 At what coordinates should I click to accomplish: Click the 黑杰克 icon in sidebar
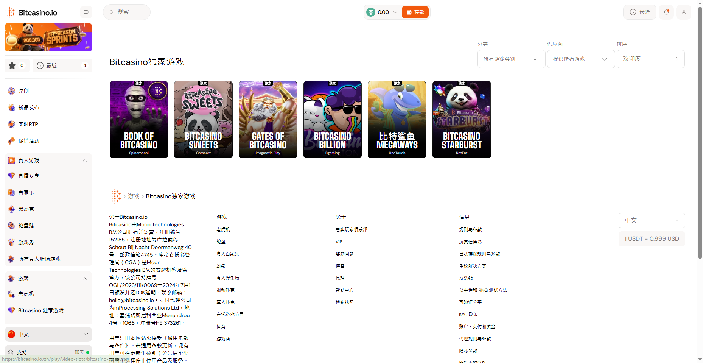click(11, 209)
